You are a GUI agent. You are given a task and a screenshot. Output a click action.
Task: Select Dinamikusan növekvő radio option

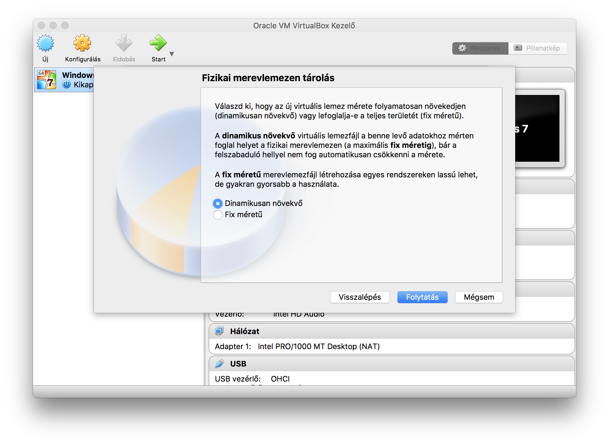[x=218, y=203]
